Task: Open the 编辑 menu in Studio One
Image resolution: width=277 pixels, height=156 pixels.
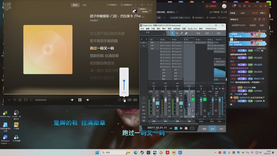Action: pyautogui.click(x=148, y=29)
